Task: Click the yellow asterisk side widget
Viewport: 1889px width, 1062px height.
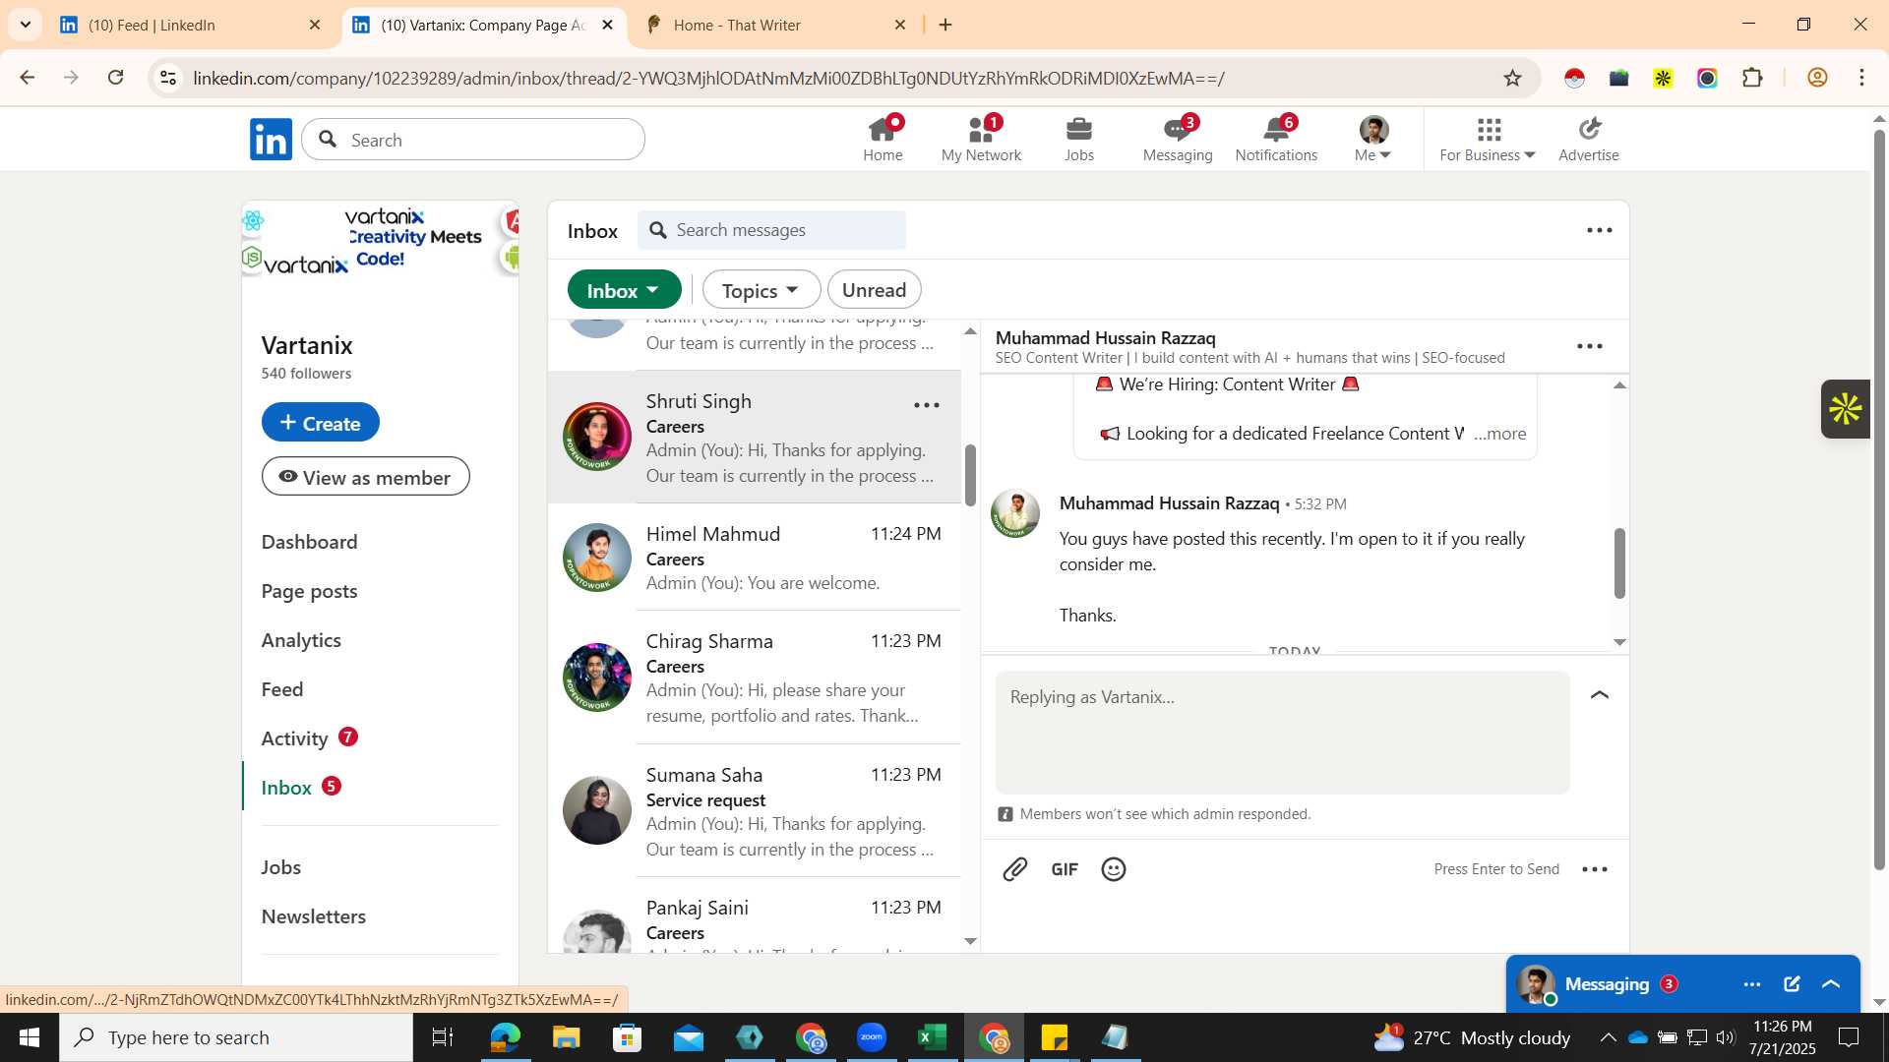Action: click(1846, 409)
